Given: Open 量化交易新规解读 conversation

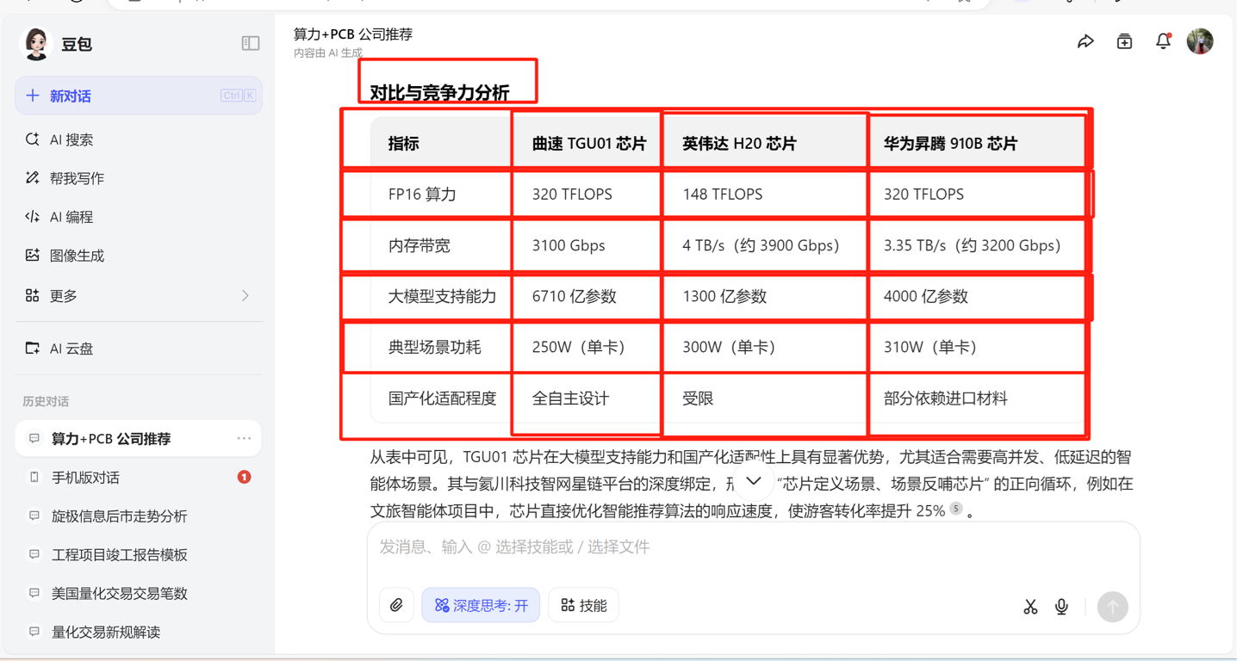Looking at the screenshot, I should (x=139, y=633).
